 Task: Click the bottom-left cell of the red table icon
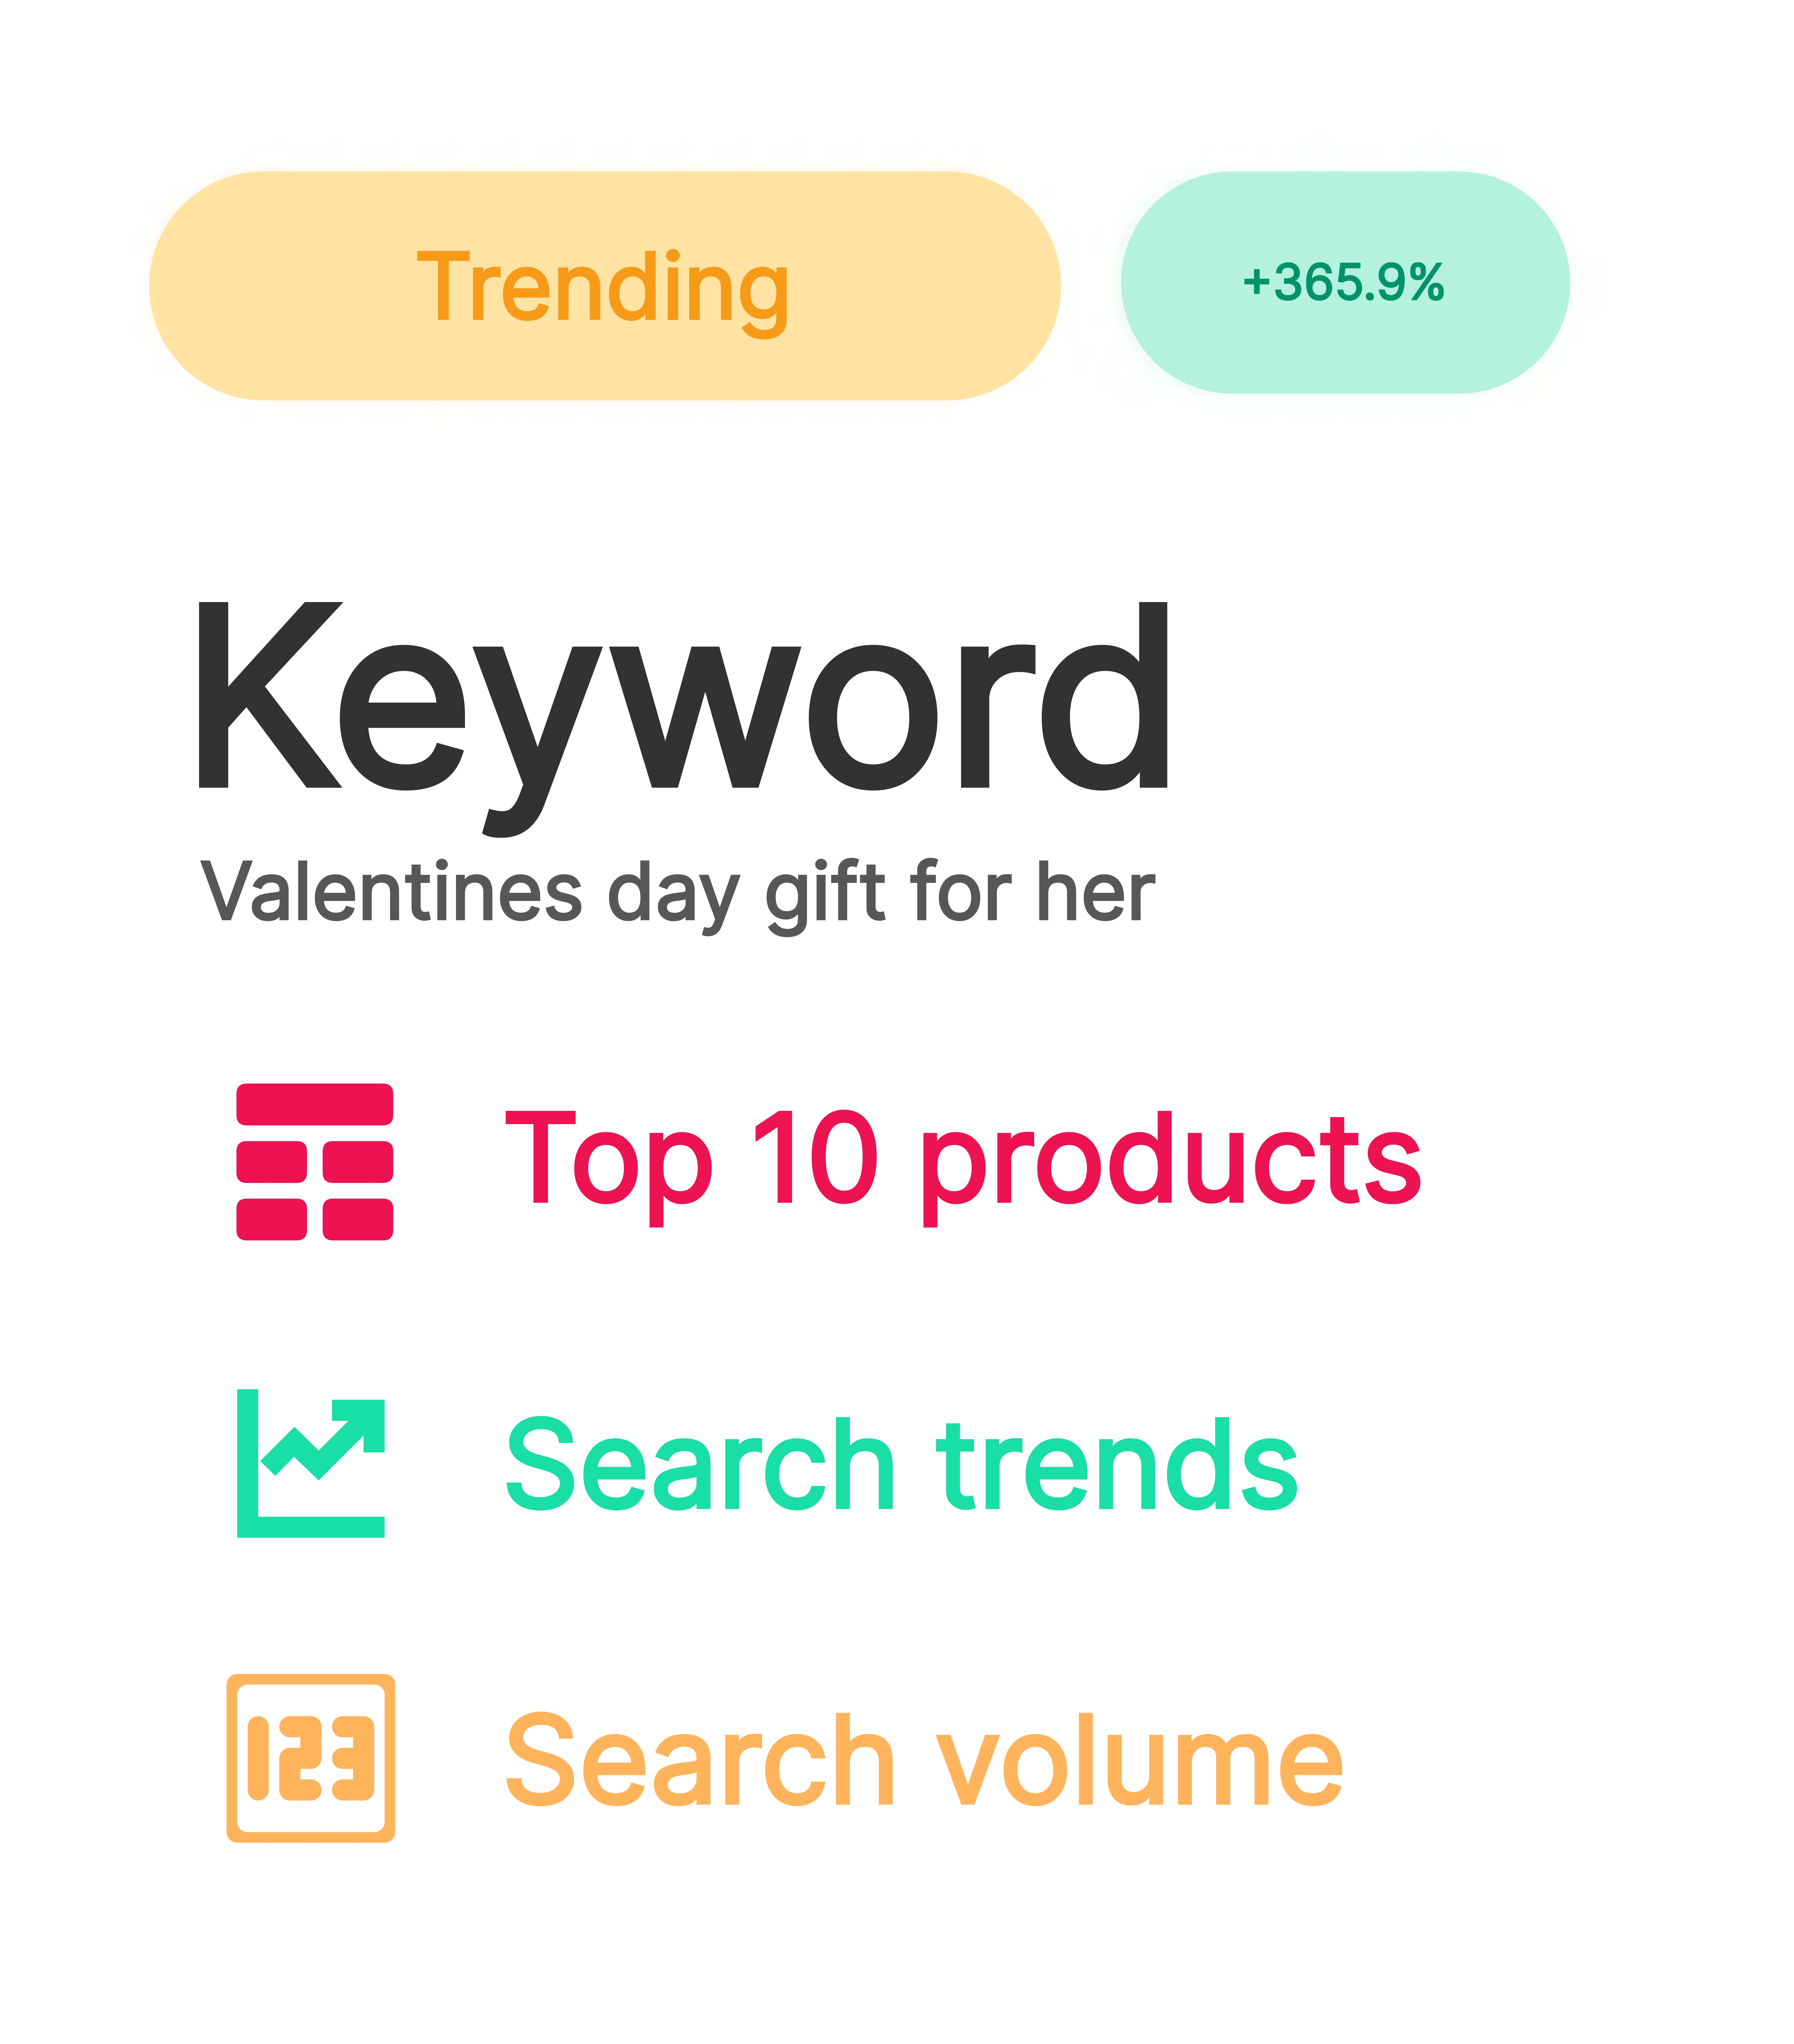click(x=271, y=1219)
